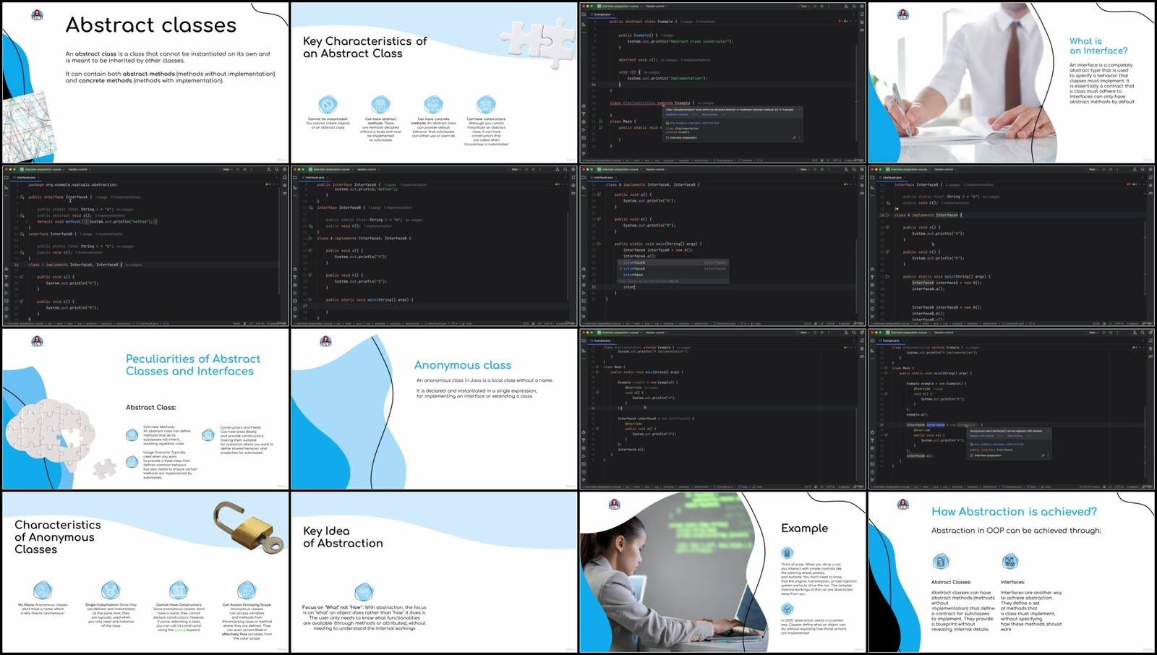Click the logo on the "How Abstraction is achieved?" slide
The image size is (1157, 655).
pos(902,505)
